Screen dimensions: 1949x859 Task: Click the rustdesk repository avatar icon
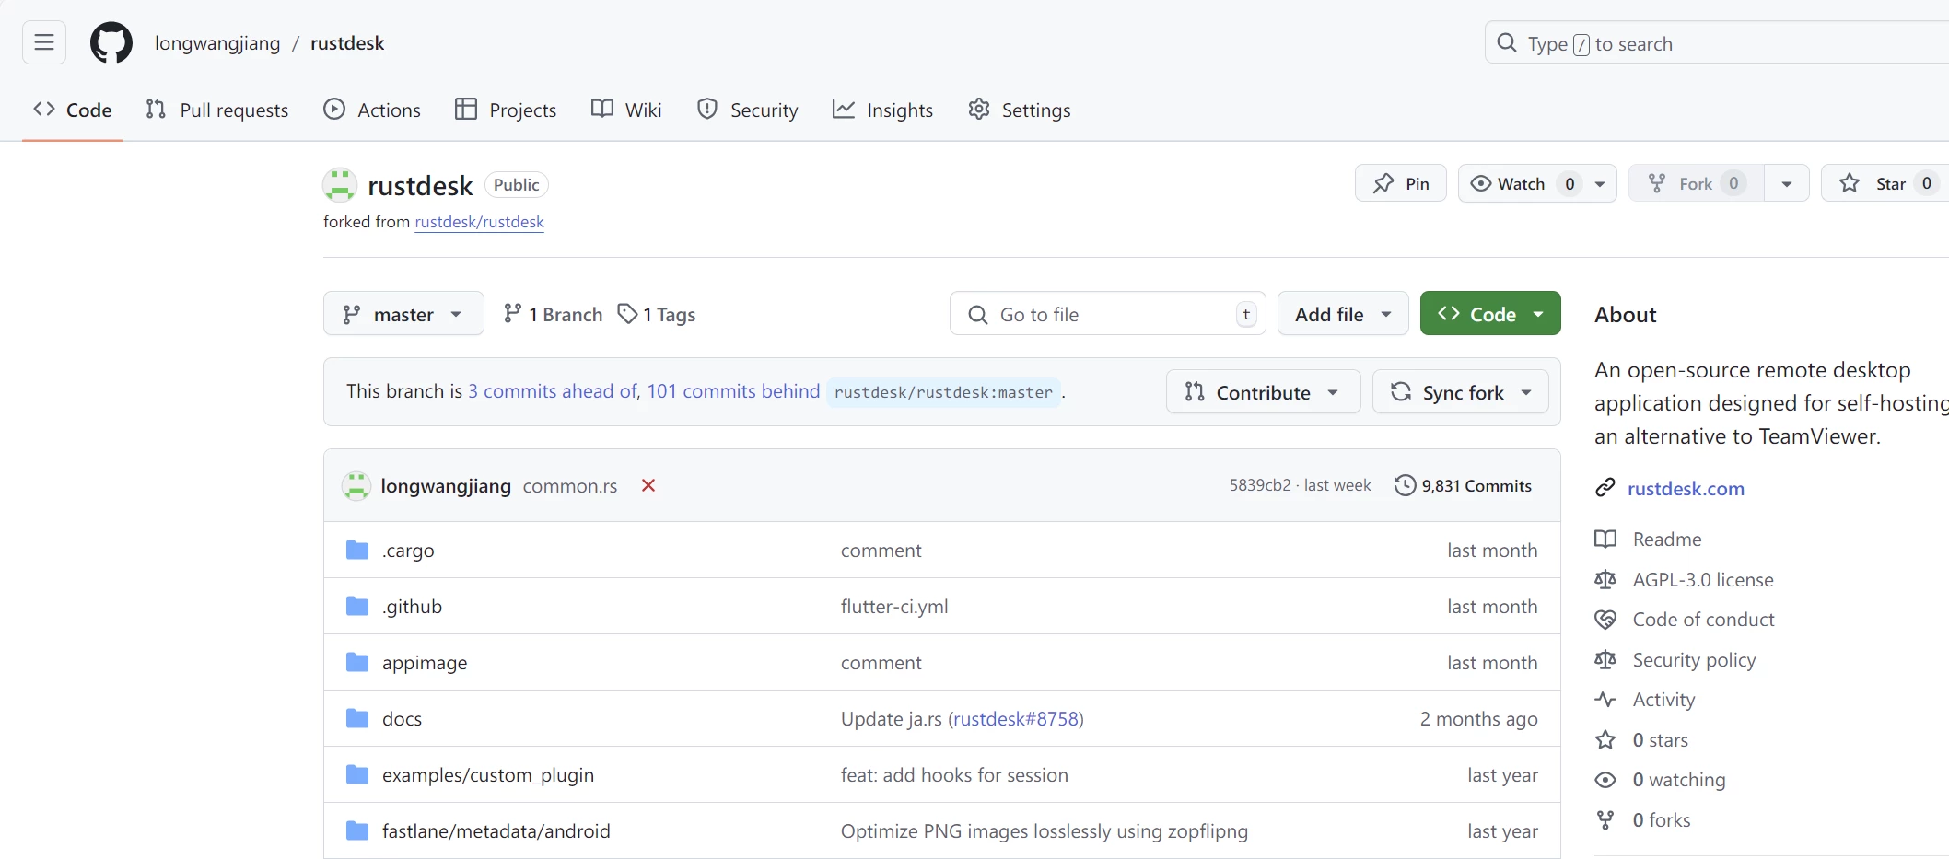pyautogui.click(x=340, y=185)
